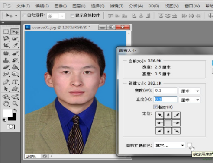Click the canvas extension color swatch

[x=189, y=145]
